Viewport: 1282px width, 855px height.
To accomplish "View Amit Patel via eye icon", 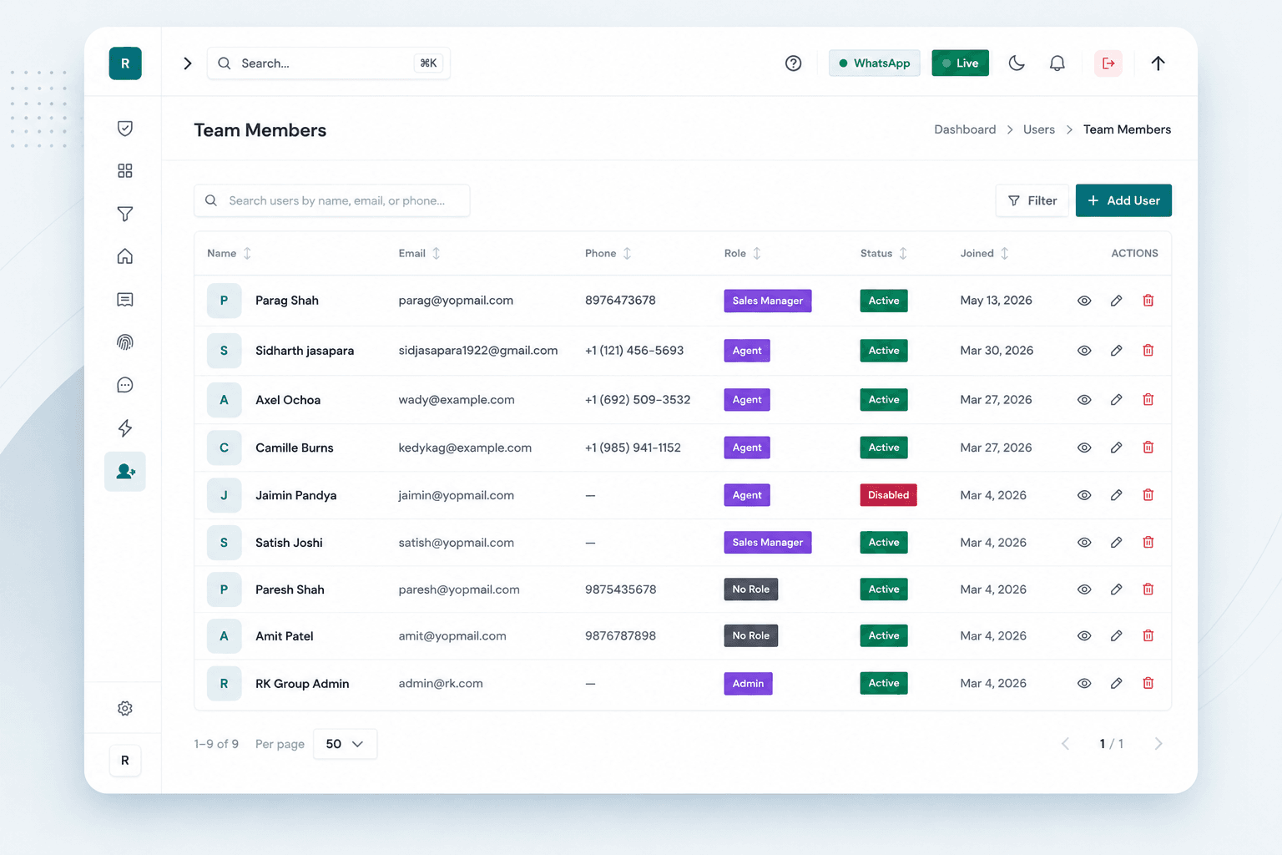I will (x=1084, y=636).
